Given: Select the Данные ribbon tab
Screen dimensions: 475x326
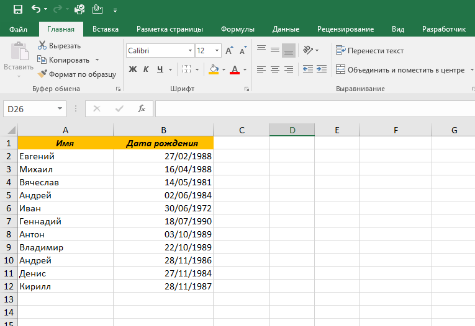Looking at the screenshot, I should [x=286, y=29].
